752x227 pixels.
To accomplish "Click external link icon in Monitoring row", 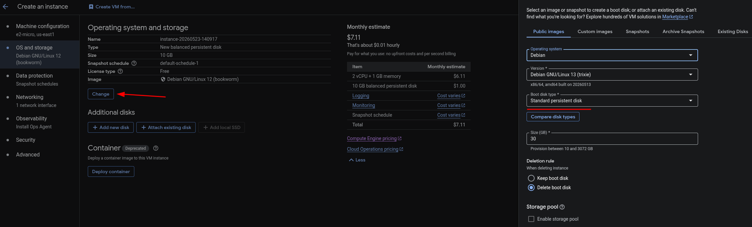I will pyautogui.click(x=463, y=106).
